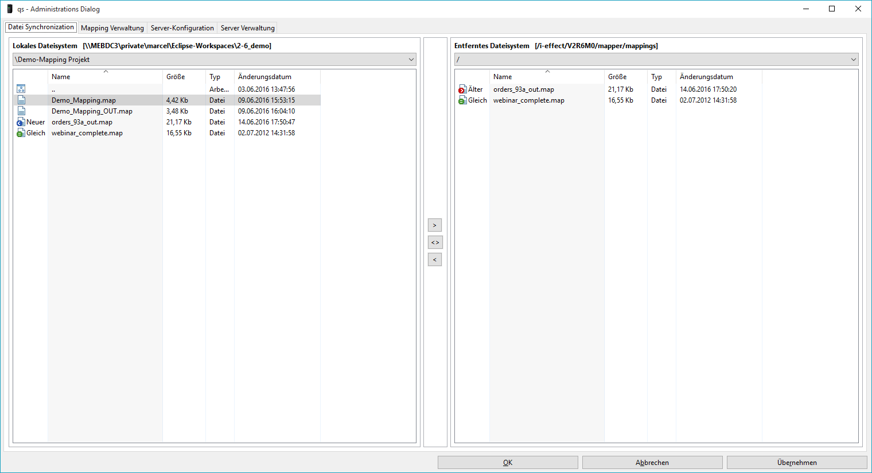The height and width of the screenshot is (473, 872).
Task: Expand the local Demo-Mapping Projekt dropdown
Action: [411, 60]
